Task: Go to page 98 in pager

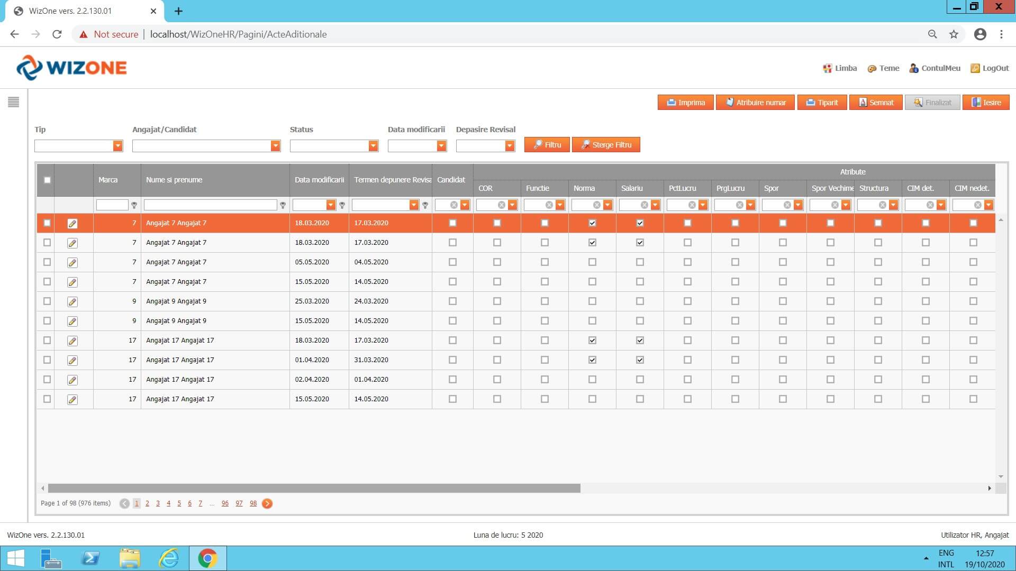Action: coord(253,503)
